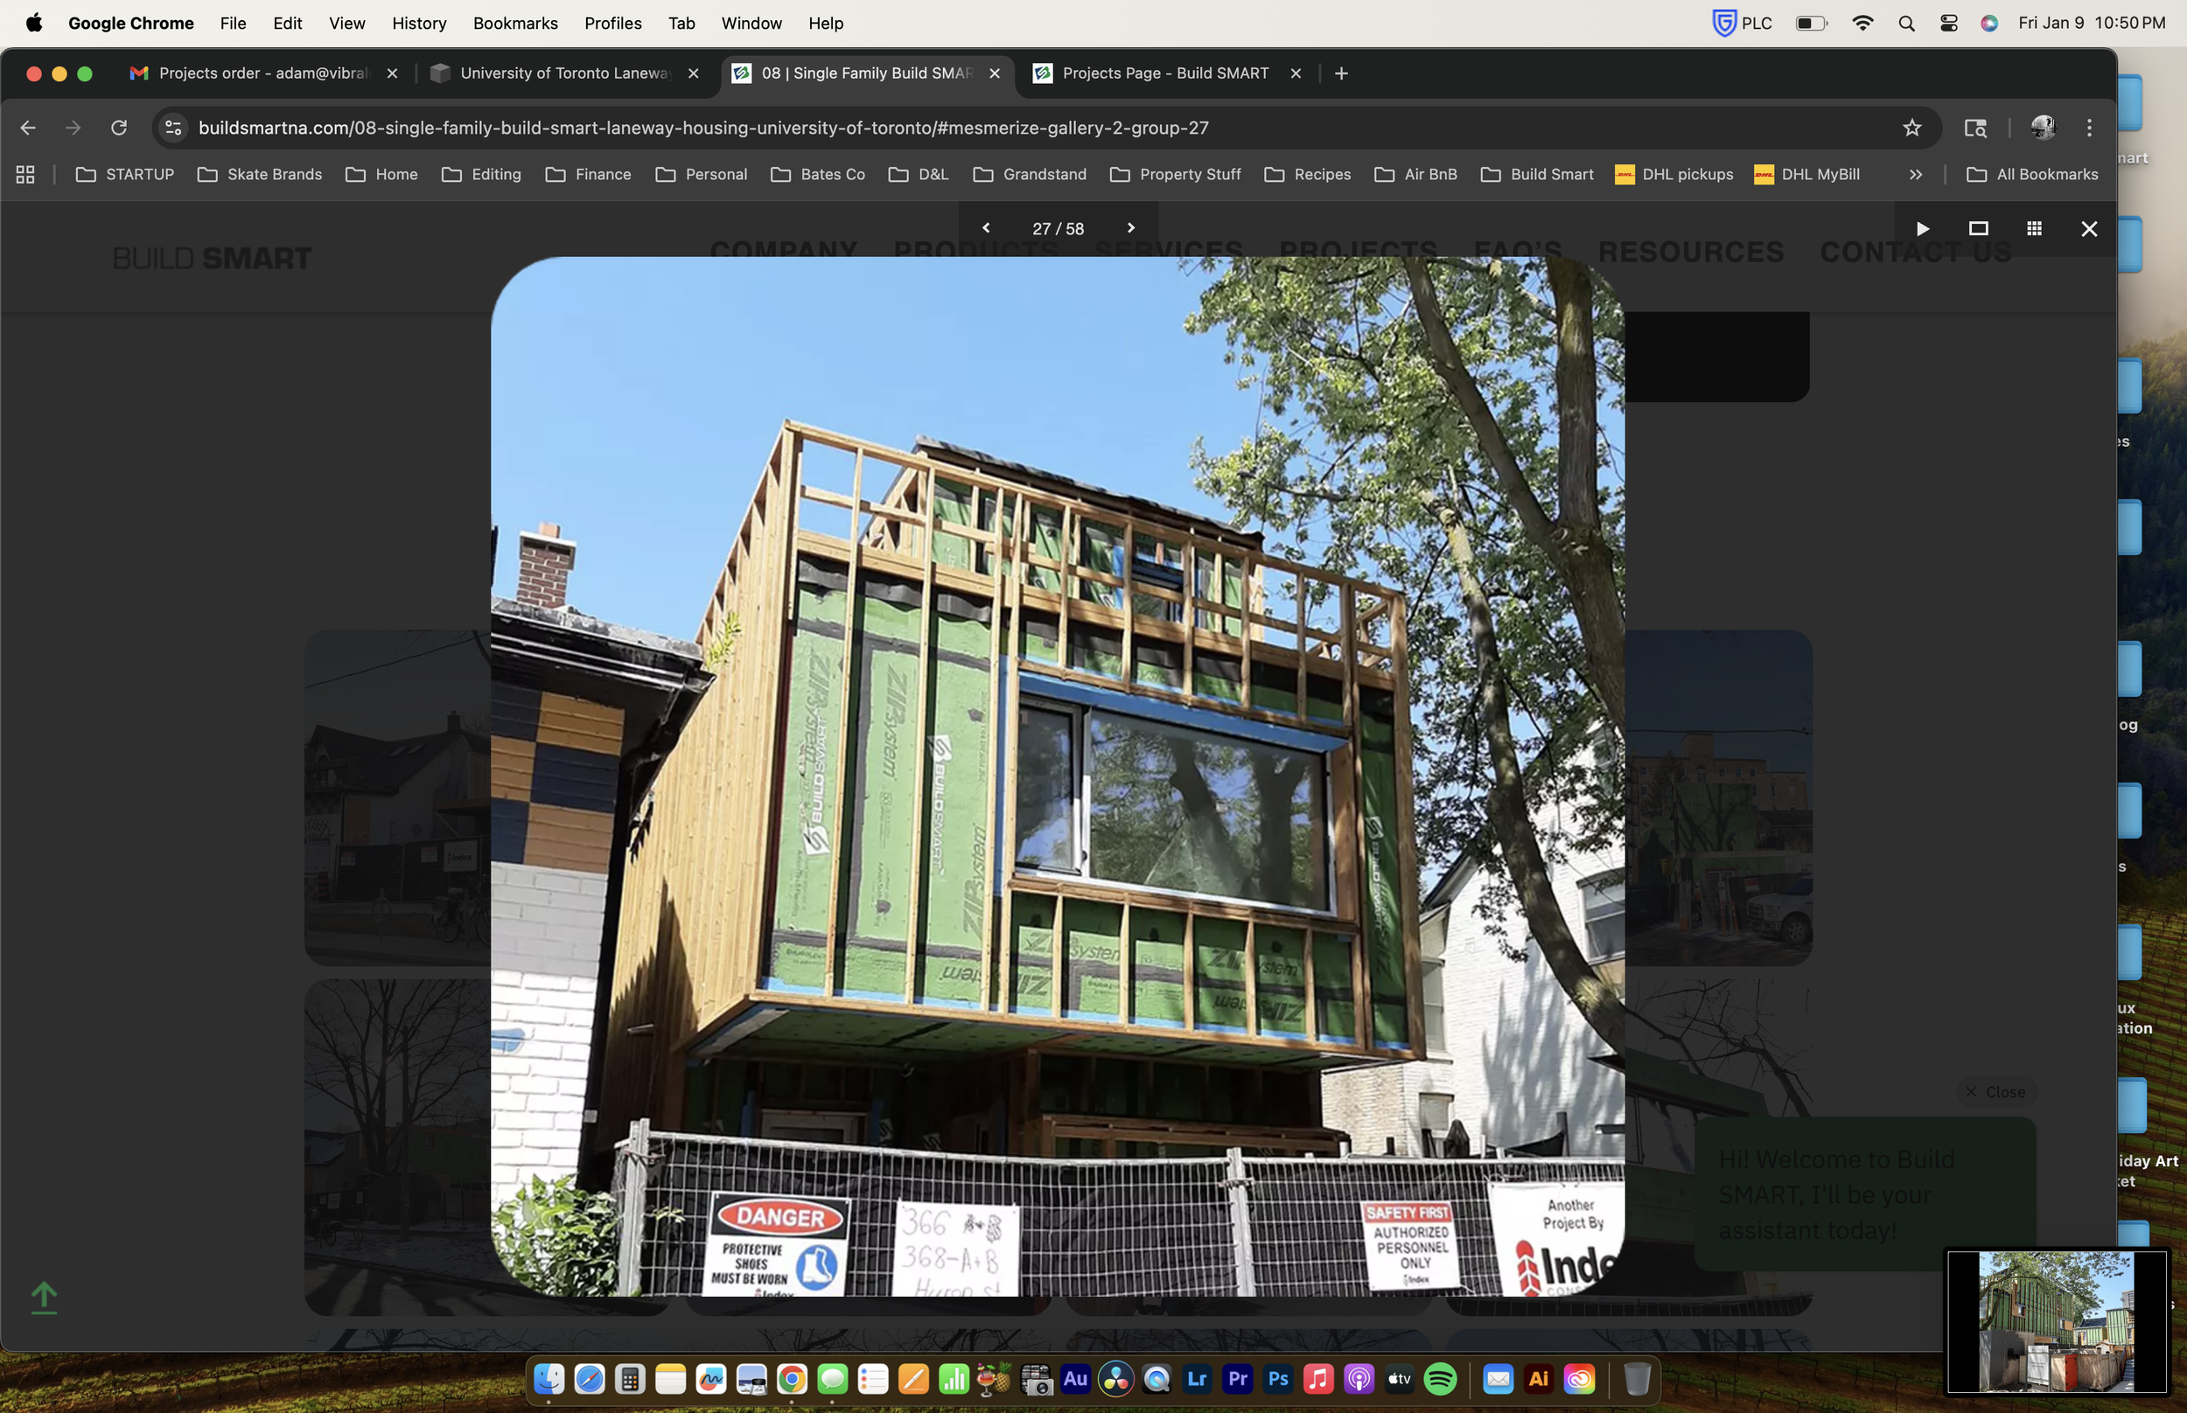Open the Build Smart bookmarks folder

1537,174
